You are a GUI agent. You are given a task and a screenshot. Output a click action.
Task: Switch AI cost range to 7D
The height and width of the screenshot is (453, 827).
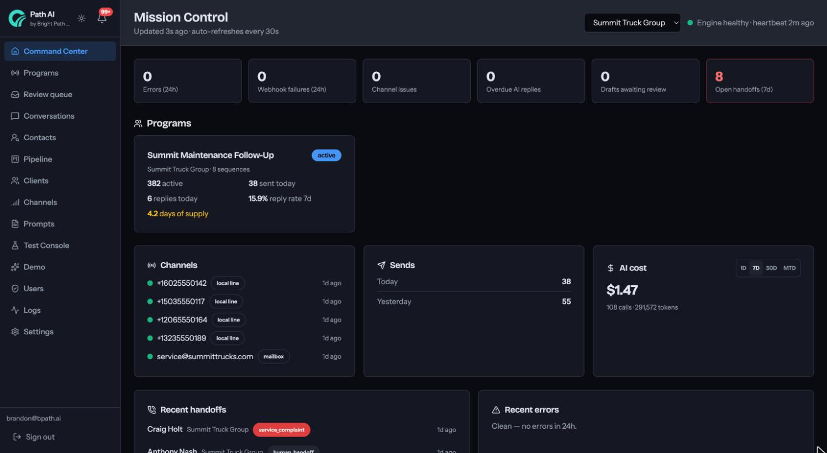tap(756, 268)
